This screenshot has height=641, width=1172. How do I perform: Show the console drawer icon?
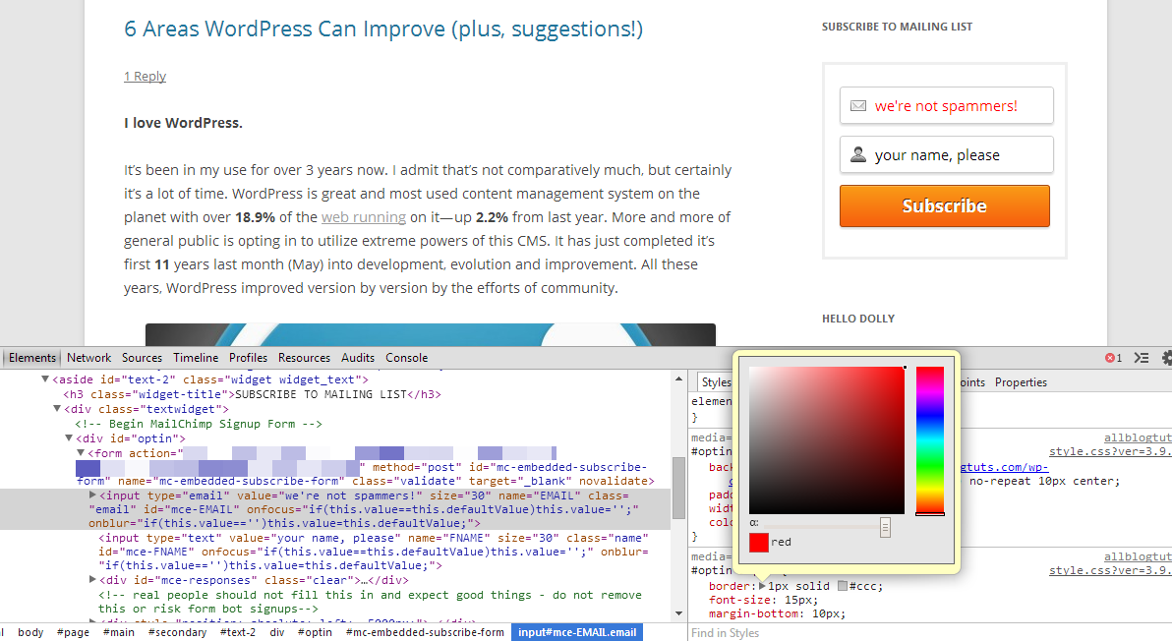pos(1142,358)
